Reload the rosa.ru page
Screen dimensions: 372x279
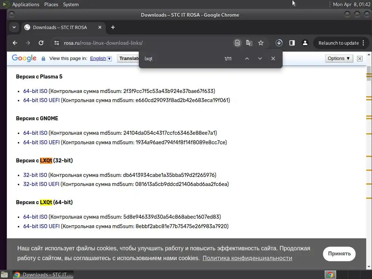point(41,43)
